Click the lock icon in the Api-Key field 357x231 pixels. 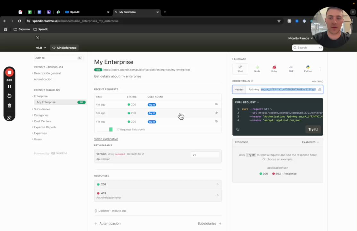pos(320,90)
